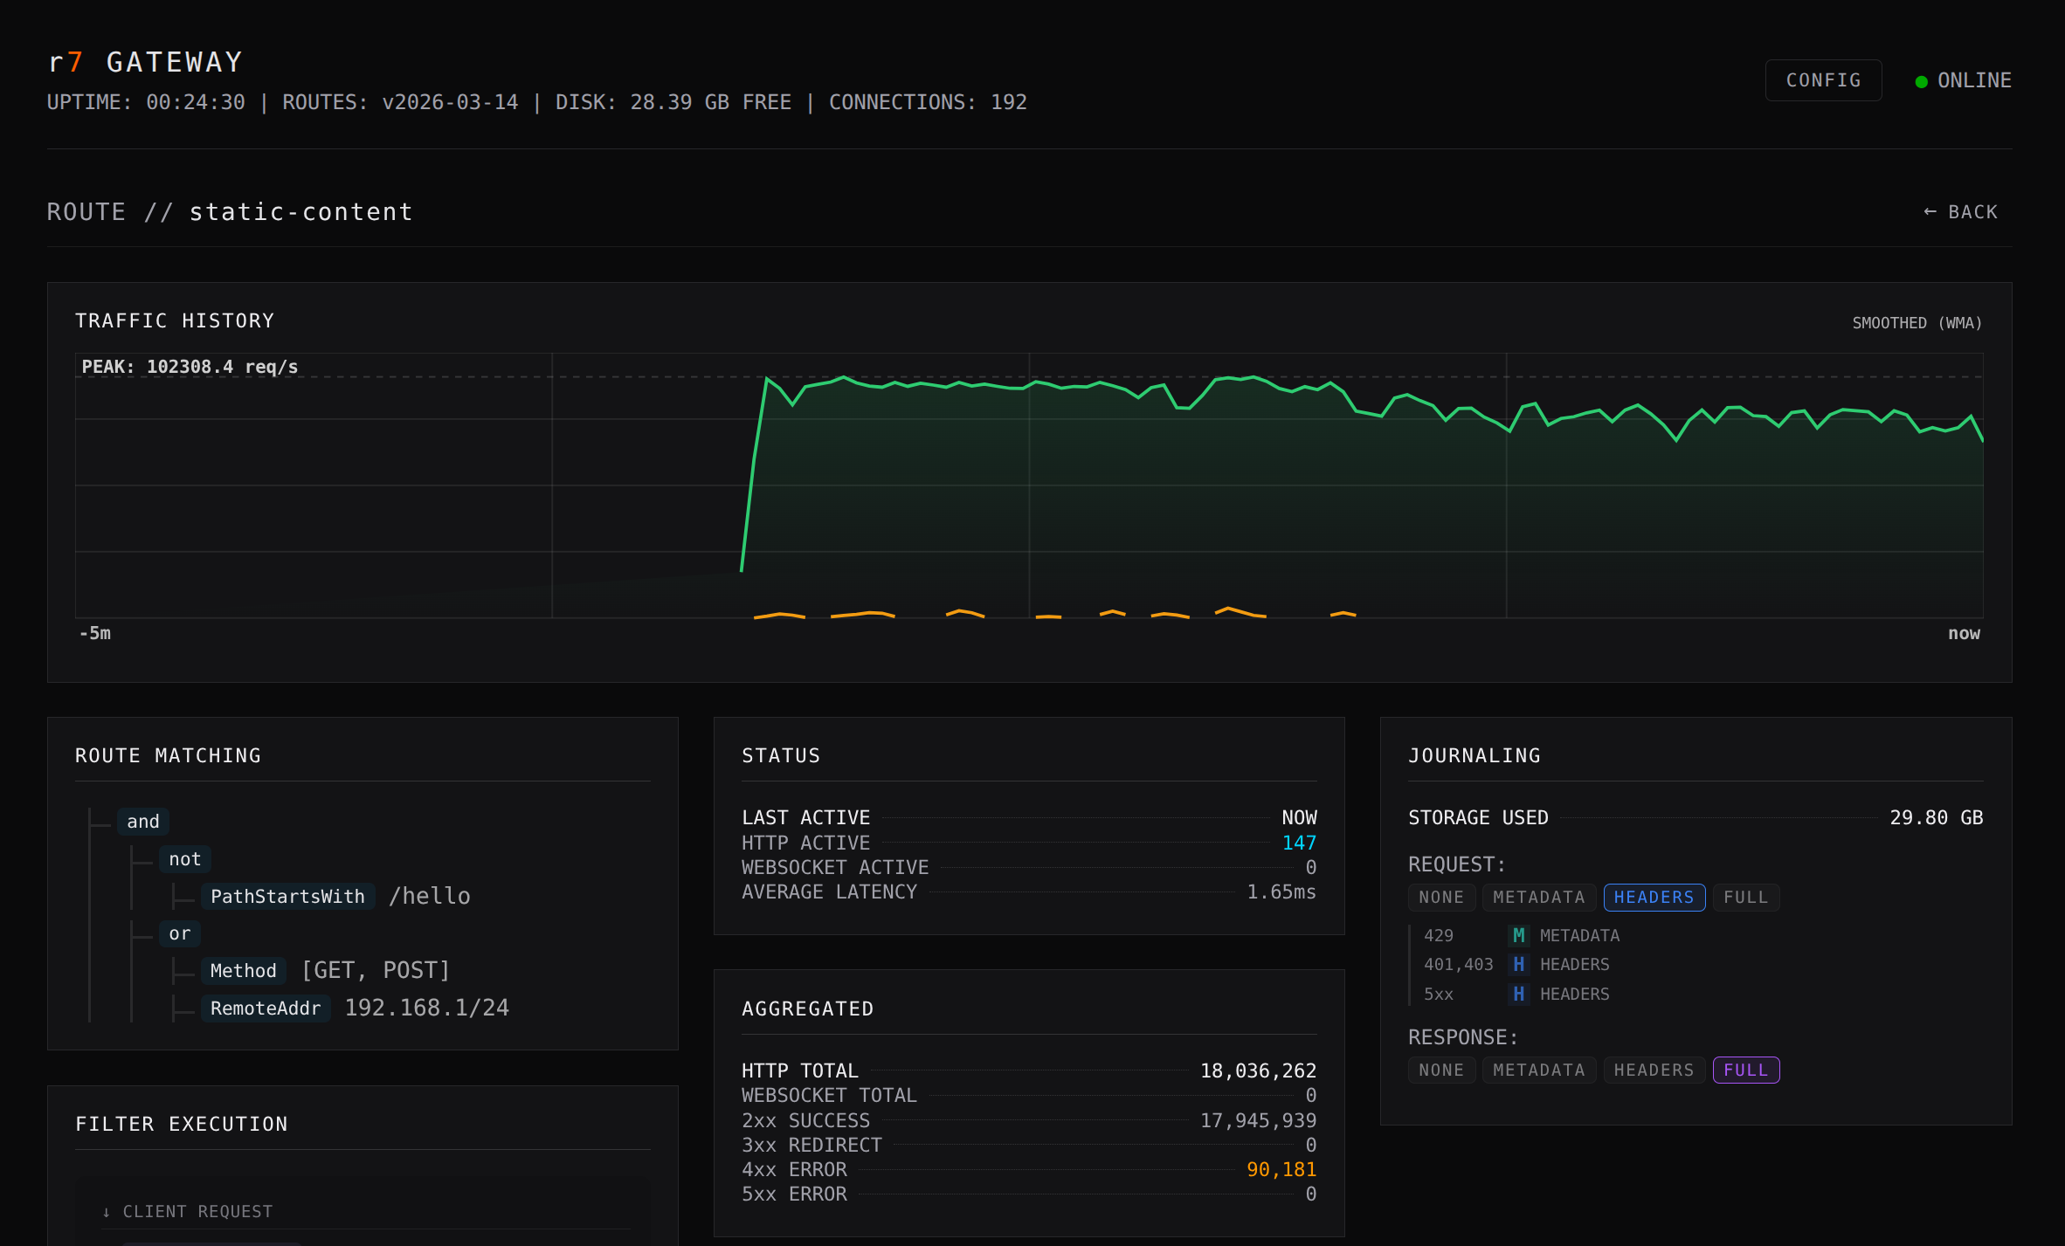This screenshot has height=1246, width=2065.
Task: Click the SMOOTHED (WMA) chart label
Action: [x=1917, y=323]
